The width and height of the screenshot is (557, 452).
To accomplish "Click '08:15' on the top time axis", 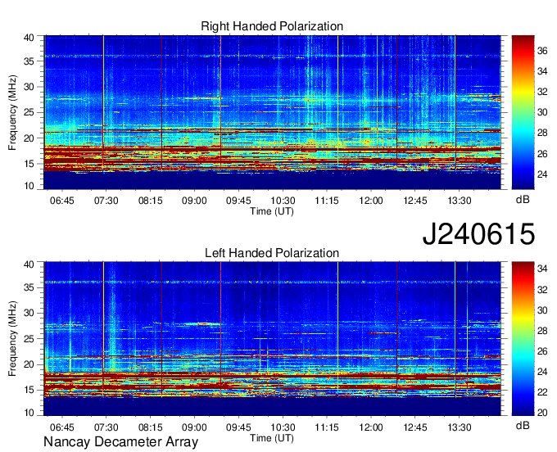I will point(150,201).
